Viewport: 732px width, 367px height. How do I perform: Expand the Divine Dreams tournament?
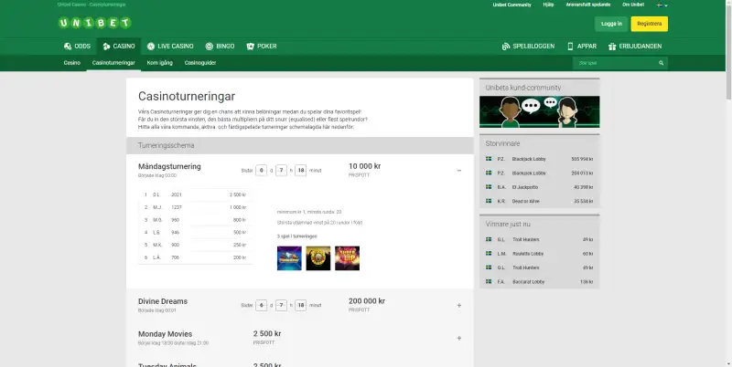pos(459,306)
